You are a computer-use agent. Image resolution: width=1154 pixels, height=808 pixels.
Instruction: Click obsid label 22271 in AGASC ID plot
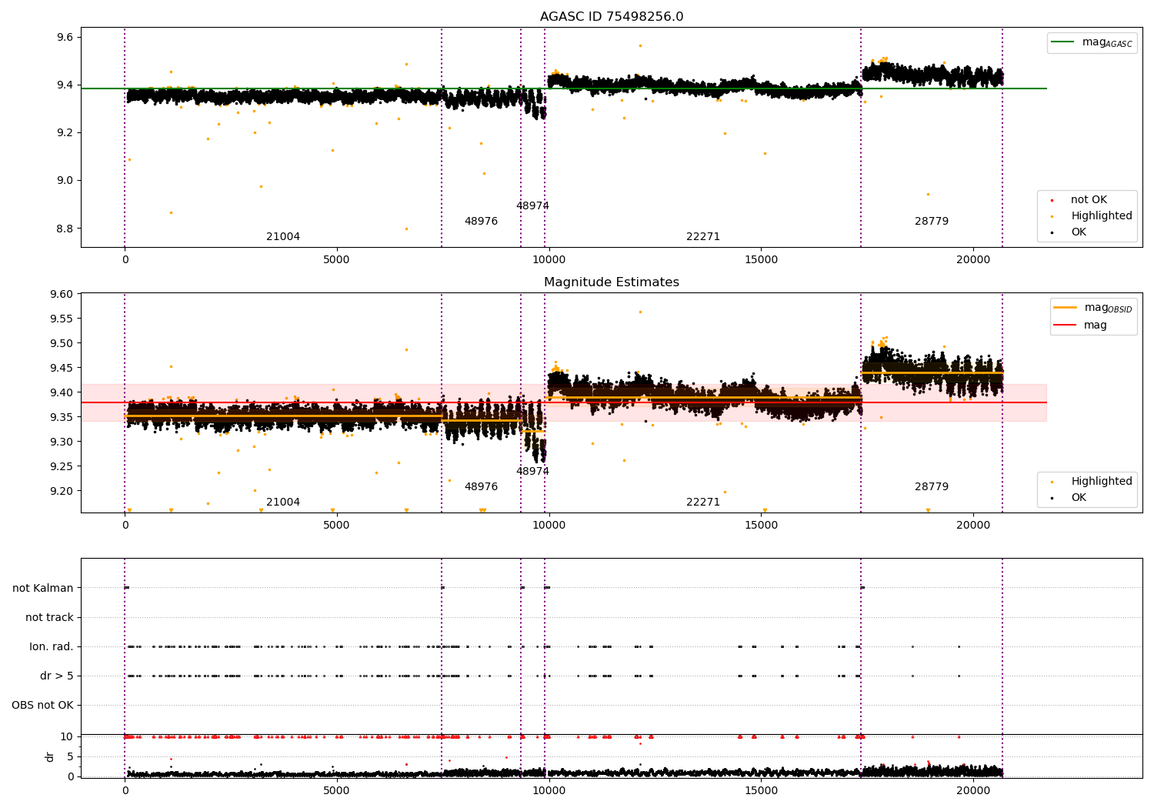(703, 237)
